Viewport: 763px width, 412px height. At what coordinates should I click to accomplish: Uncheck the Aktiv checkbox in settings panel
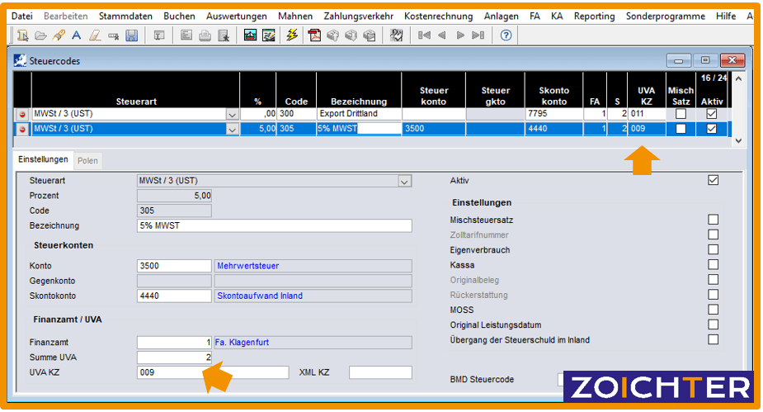[713, 180]
